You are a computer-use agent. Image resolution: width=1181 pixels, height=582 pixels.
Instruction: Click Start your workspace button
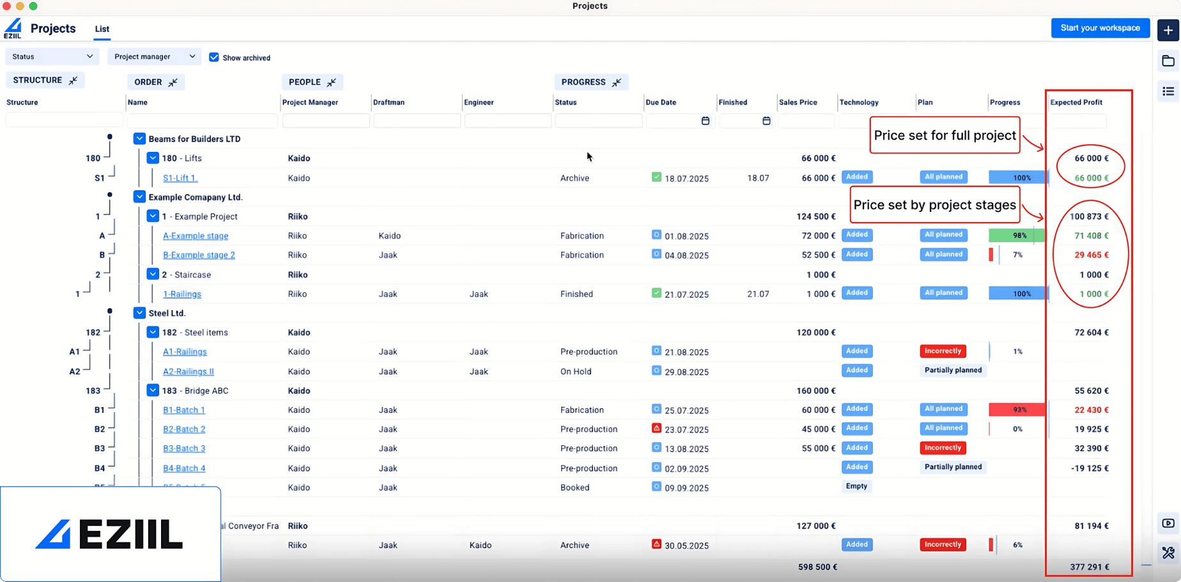[x=1100, y=28]
